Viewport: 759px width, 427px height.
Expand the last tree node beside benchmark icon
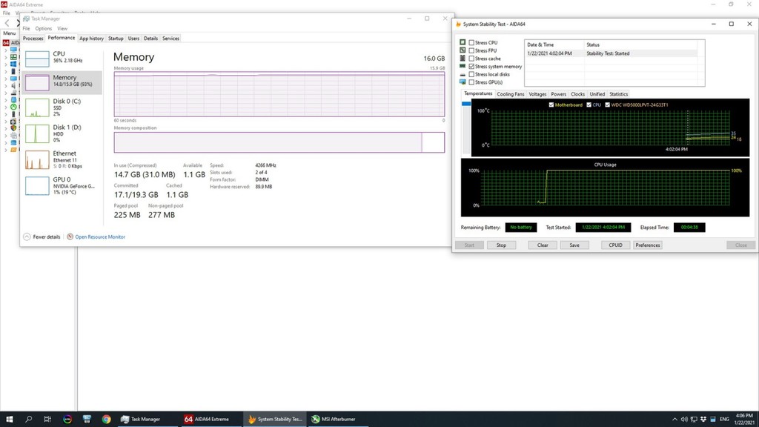pos(6,150)
